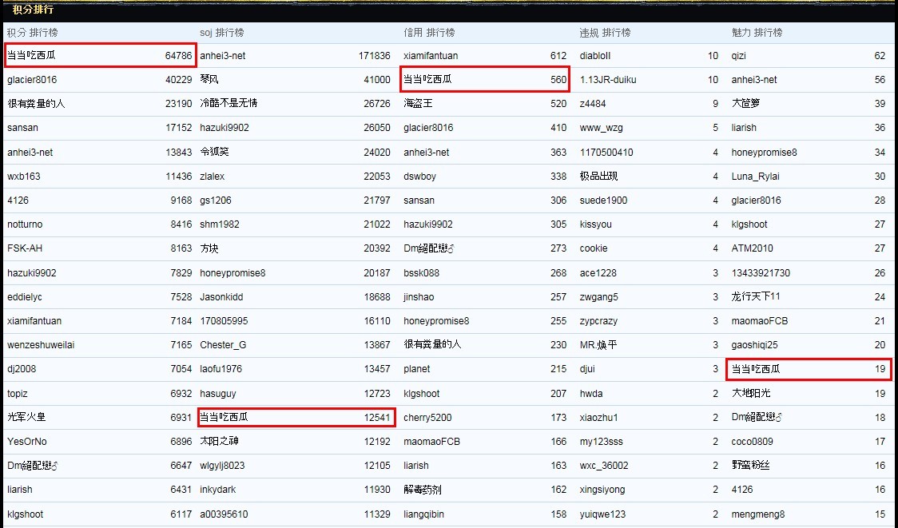Click user diabloII in violations ranking
898x528 pixels.
point(595,56)
